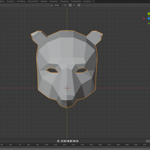Open the Global transform orientation dropdown

click(56, 5)
